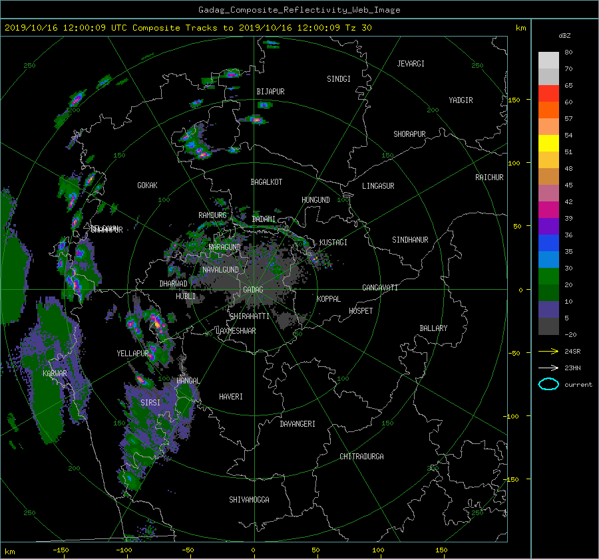Select the JEVARGI city label
599x559 pixels.
[x=411, y=64]
